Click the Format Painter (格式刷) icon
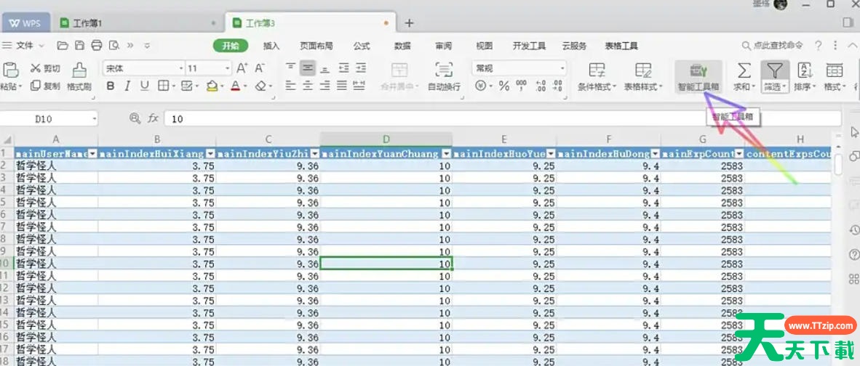Screen dimensions: 860x366 79,70
